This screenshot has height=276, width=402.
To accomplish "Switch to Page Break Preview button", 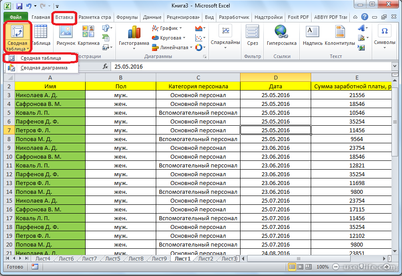I will tap(309, 267).
